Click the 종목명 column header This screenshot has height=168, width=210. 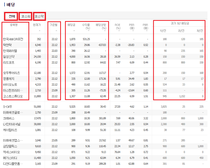tap(14, 25)
